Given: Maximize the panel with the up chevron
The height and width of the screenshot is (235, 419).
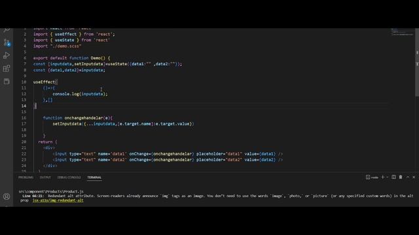Looking at the screenshot, I should (x=408, y=177).
